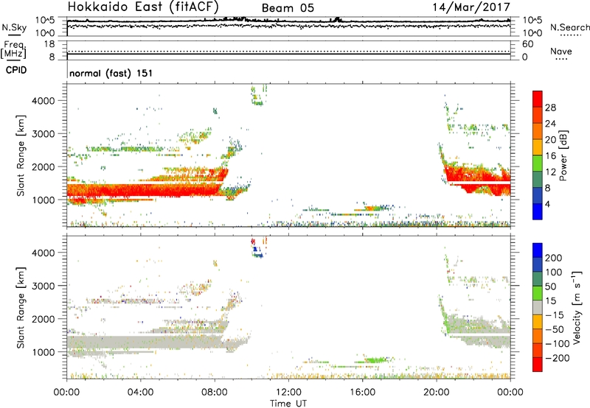Click the '-15' tick on Velocity scale
Screen dimensions: 590x408
pos(555,315)
